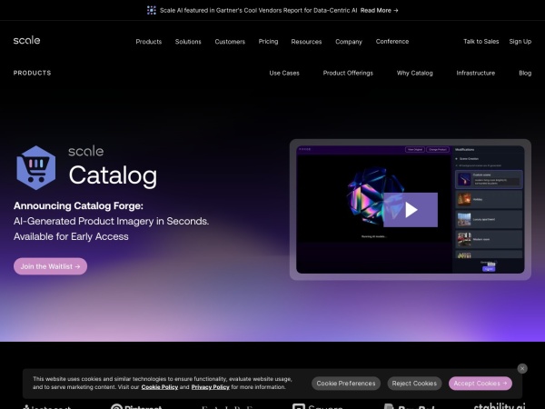Open Cookie Preferences
The height and width of the screenshot is (409, 545).
tap(345, 384)
